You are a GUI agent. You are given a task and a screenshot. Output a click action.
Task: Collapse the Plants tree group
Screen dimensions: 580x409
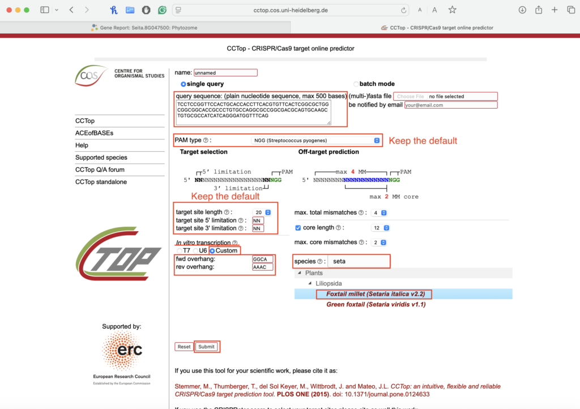click(x=300, y=273)
